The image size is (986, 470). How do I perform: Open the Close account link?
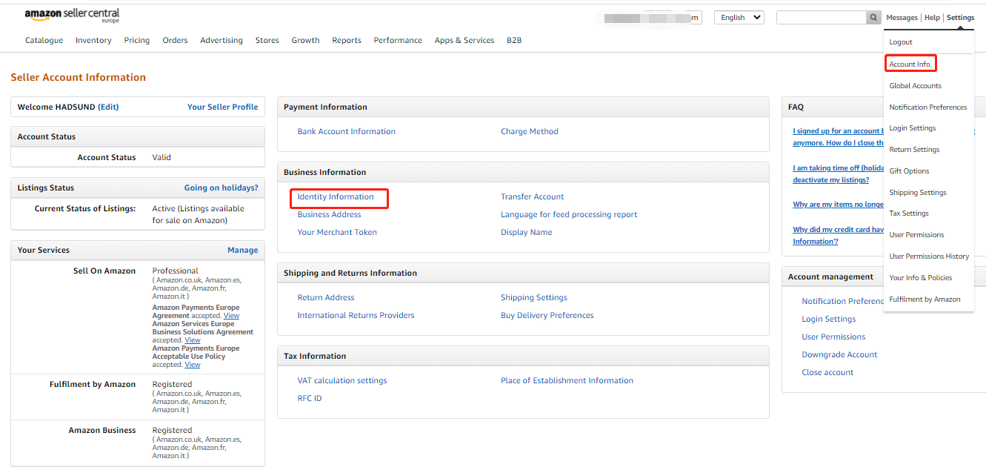point(827,372)
